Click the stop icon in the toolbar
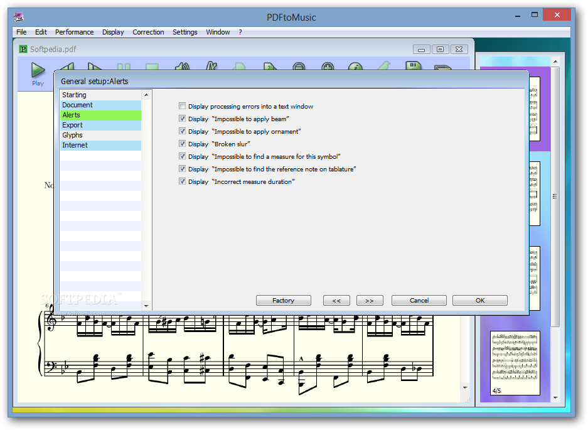588x430 pixels. tap(152, 67)
